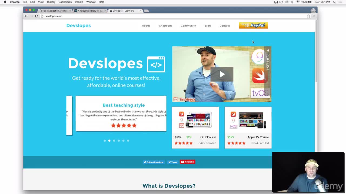This screenshot has height=194, width=346.
Task: Open the iOS 9 Course card image
Action: (195, 120)
